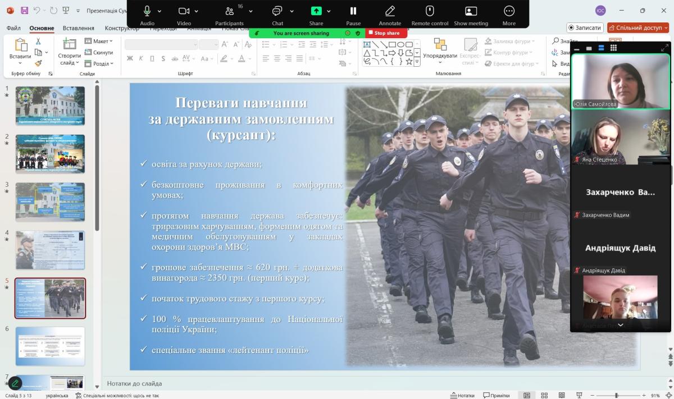Mute the Audio microphone
Screen dimensions: 674x399
[x=147, y=11]
